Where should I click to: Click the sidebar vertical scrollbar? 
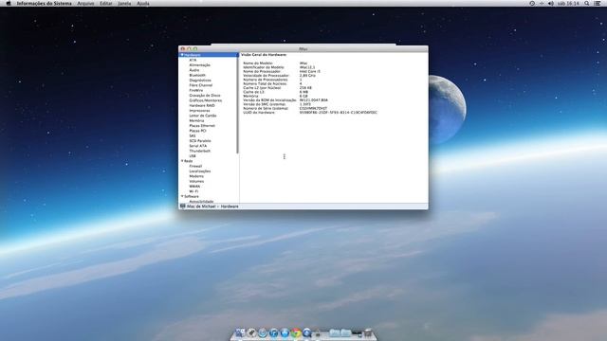238,103
